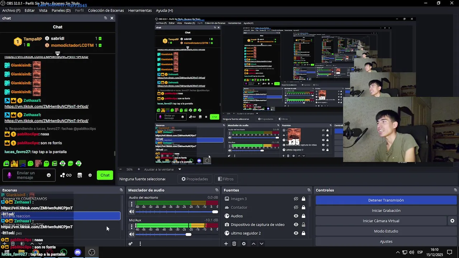The image size is (459, 258).
Task: Open chat settings gear icon
Action: (90, 175)
